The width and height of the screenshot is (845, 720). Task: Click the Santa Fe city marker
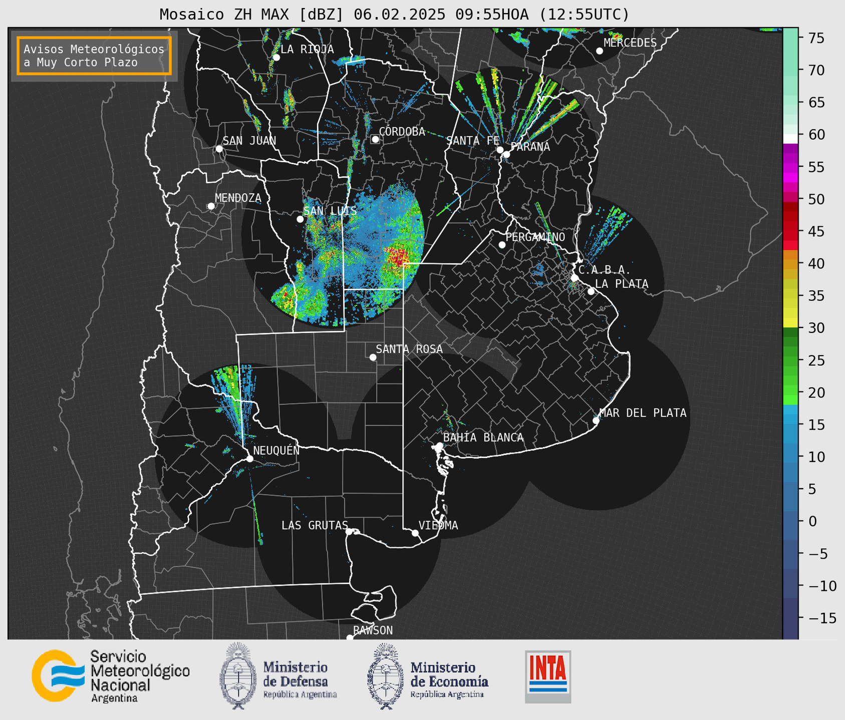tap(500, 150)
